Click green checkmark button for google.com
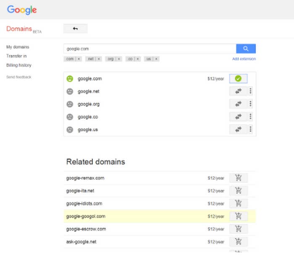This screenshot has height=261, width=294. tap(238, 78)
